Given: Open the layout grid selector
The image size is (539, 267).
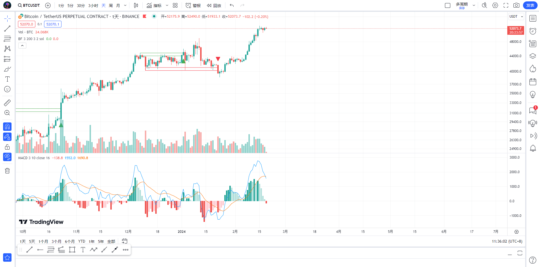Looking at the screenshot, I should tap(175, 5).
